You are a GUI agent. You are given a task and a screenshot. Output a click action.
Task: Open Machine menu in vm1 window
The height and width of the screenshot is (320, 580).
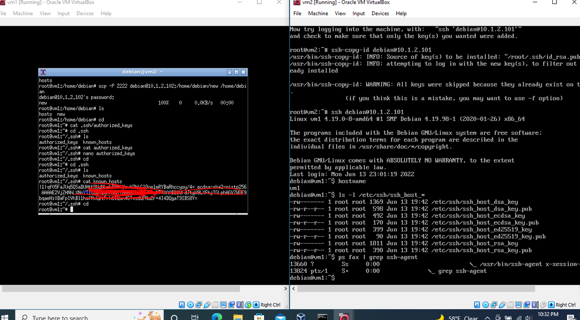click(23, 13)
